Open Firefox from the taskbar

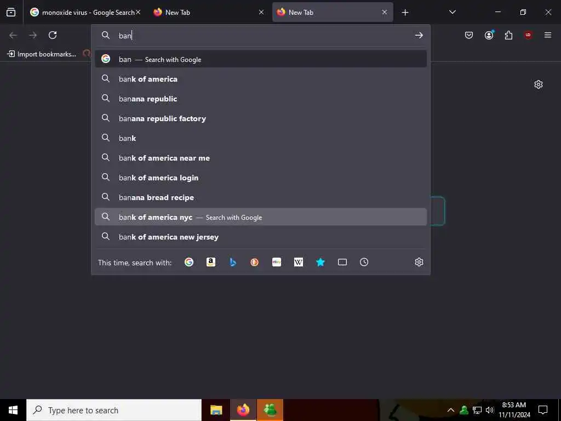pos(243,410)
